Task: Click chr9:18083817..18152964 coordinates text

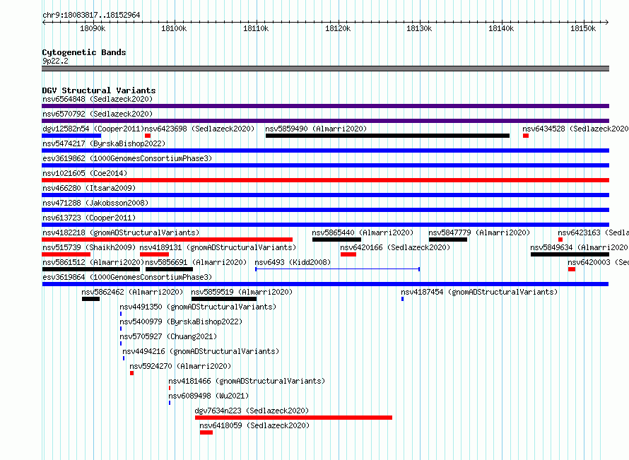Action: coord(91,15)
